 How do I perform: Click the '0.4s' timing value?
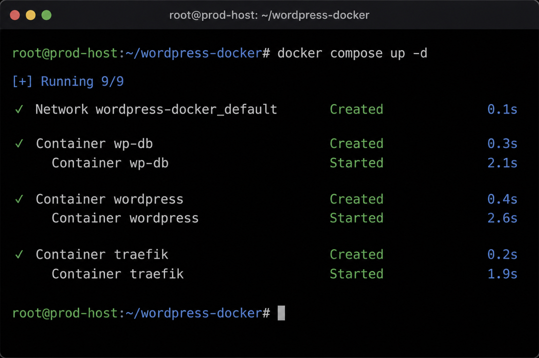pyautogui.click(x=502, y=199)
